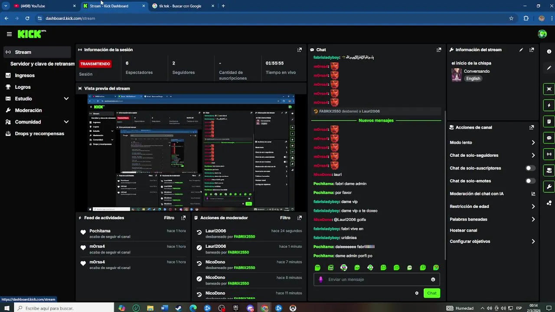This screenshot has height=312, width=555.
Task: Open Moderación del chat con IA chart icon
Action: (x=533, y=194)
